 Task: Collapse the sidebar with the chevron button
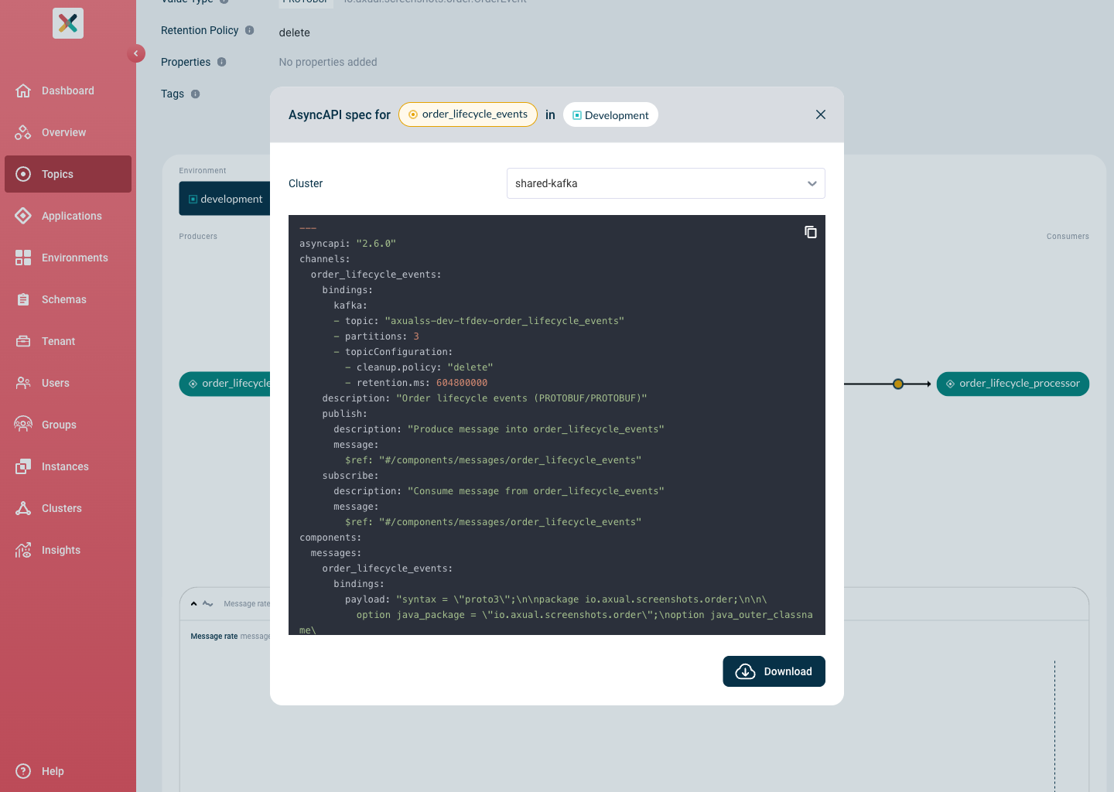[136, 53]
